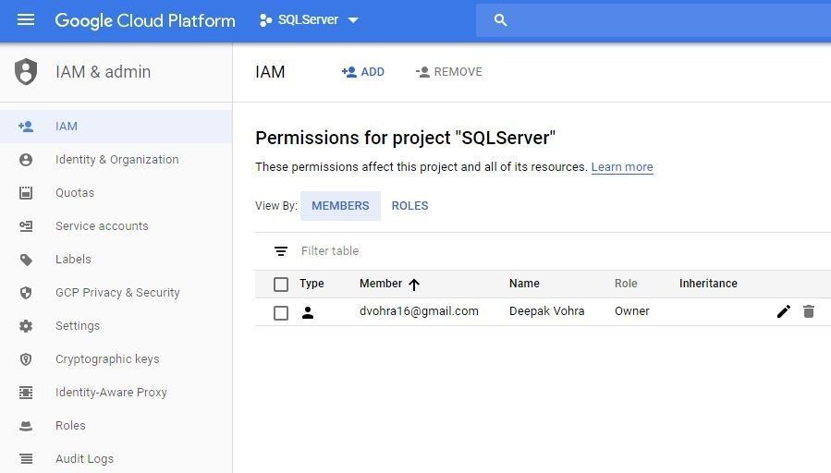Open Service accounts in sidebar
831x473 pixels.
[x=102, y=226]
